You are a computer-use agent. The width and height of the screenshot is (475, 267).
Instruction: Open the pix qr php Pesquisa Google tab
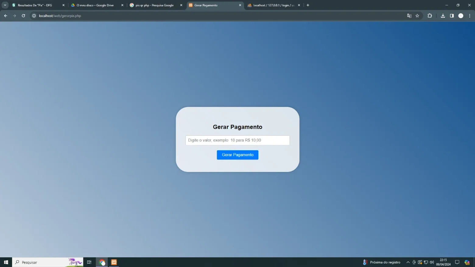click(154, 5)
